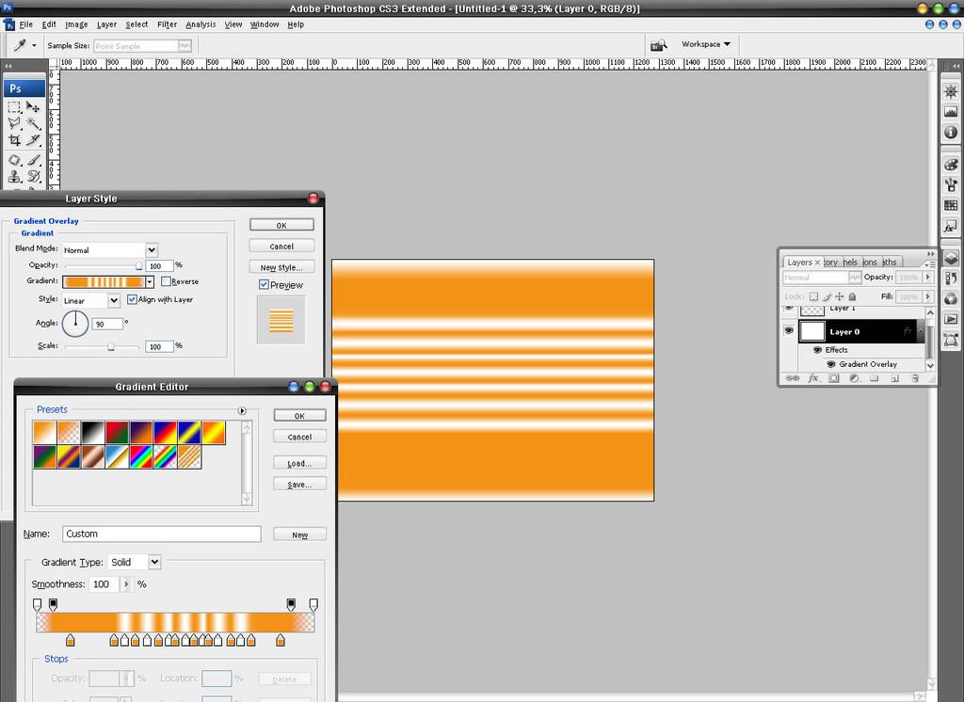Select the Magic Wand tool
The height and width of the screenshot is (702, 964).
(33, 123)
